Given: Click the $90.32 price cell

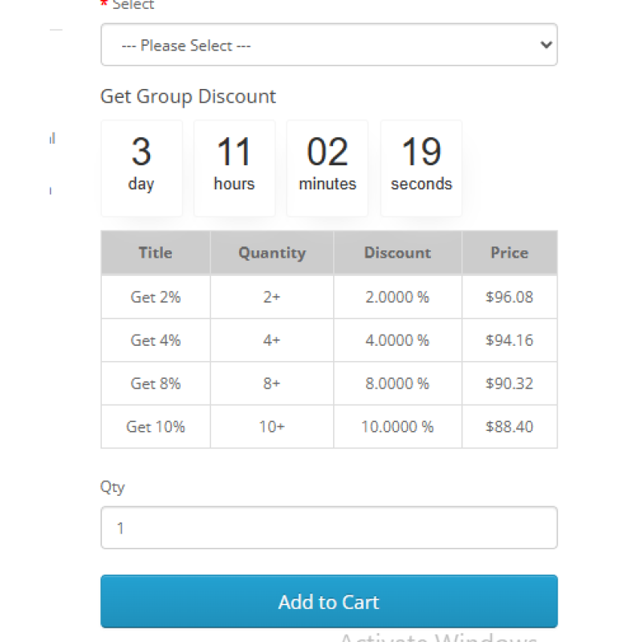Looking at the screenshot, I should click(x=510, y=384).
